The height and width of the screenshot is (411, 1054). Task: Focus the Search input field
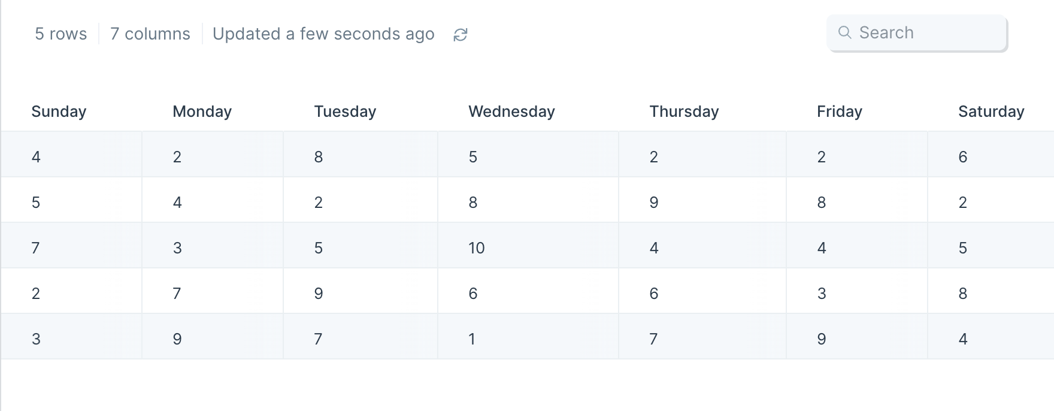pos(917,33)
